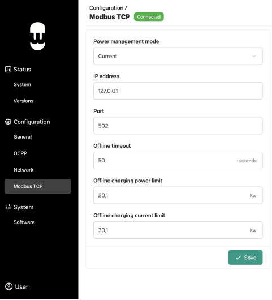The image size is (272, 300).
Task: Expand the Power management mode chevron
Action: click(254, 56)
